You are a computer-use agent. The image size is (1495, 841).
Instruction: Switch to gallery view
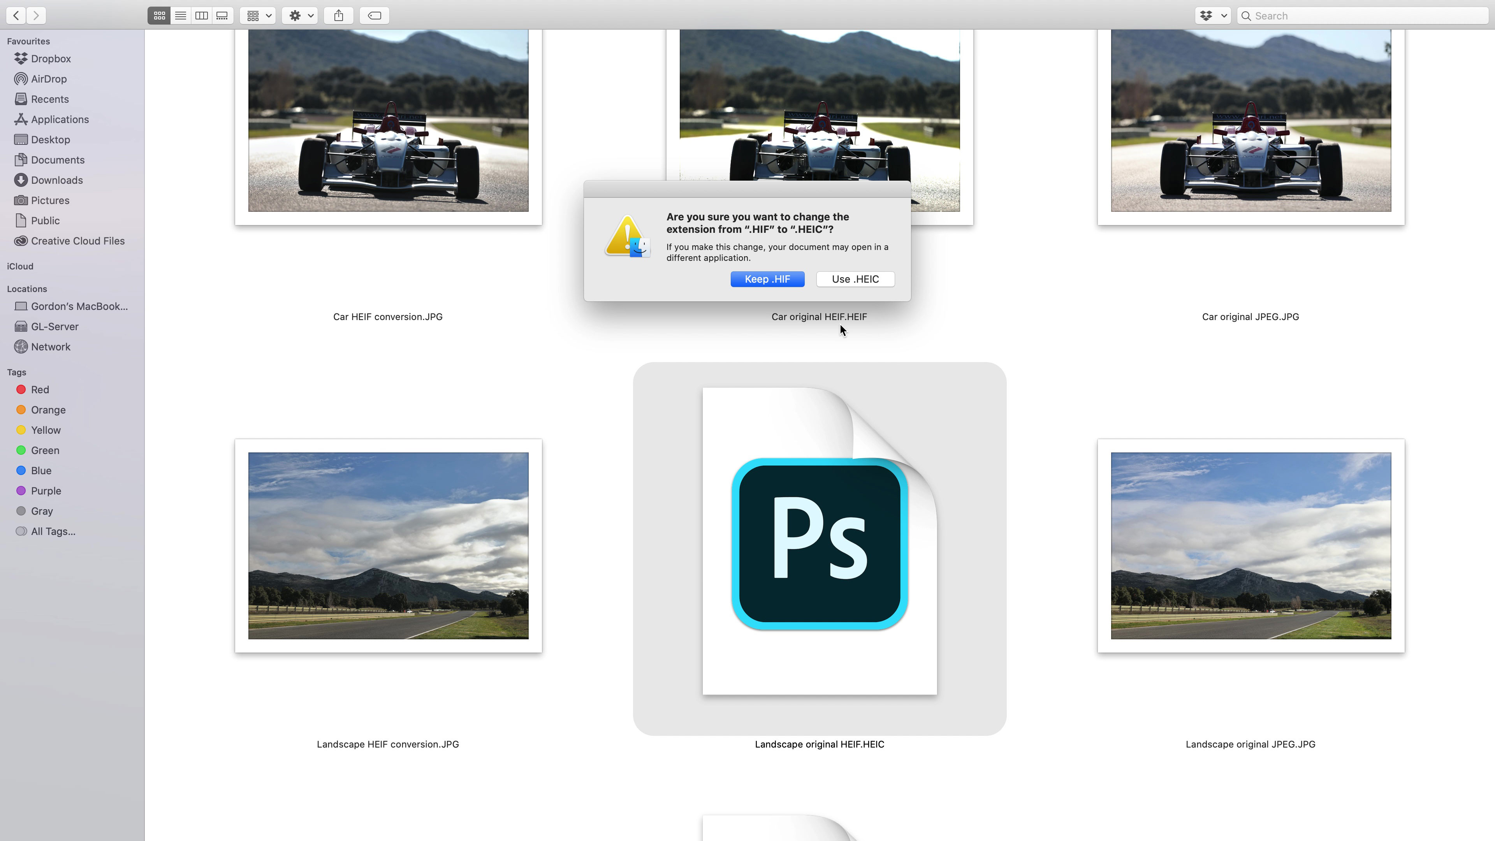(222, 16)
